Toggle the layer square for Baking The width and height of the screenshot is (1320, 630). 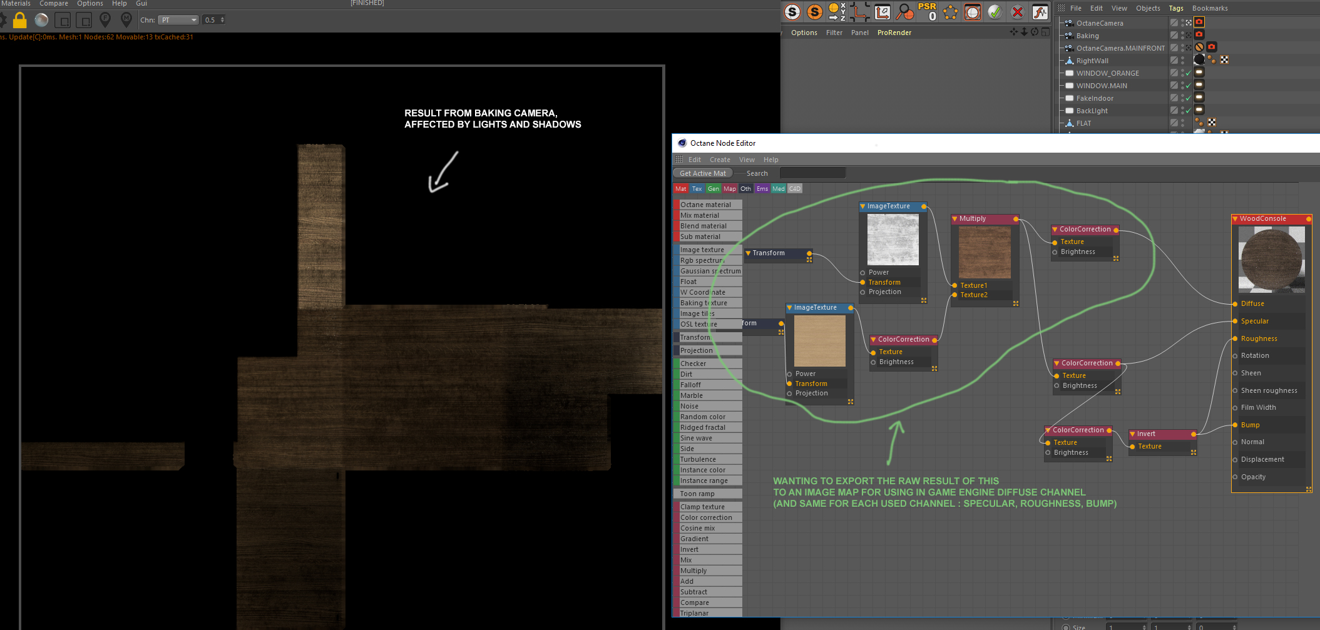click(x=1174, y=36)
